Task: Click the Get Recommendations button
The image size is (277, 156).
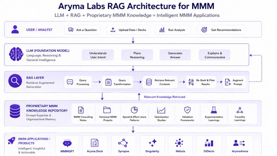Action: (221, 30)
